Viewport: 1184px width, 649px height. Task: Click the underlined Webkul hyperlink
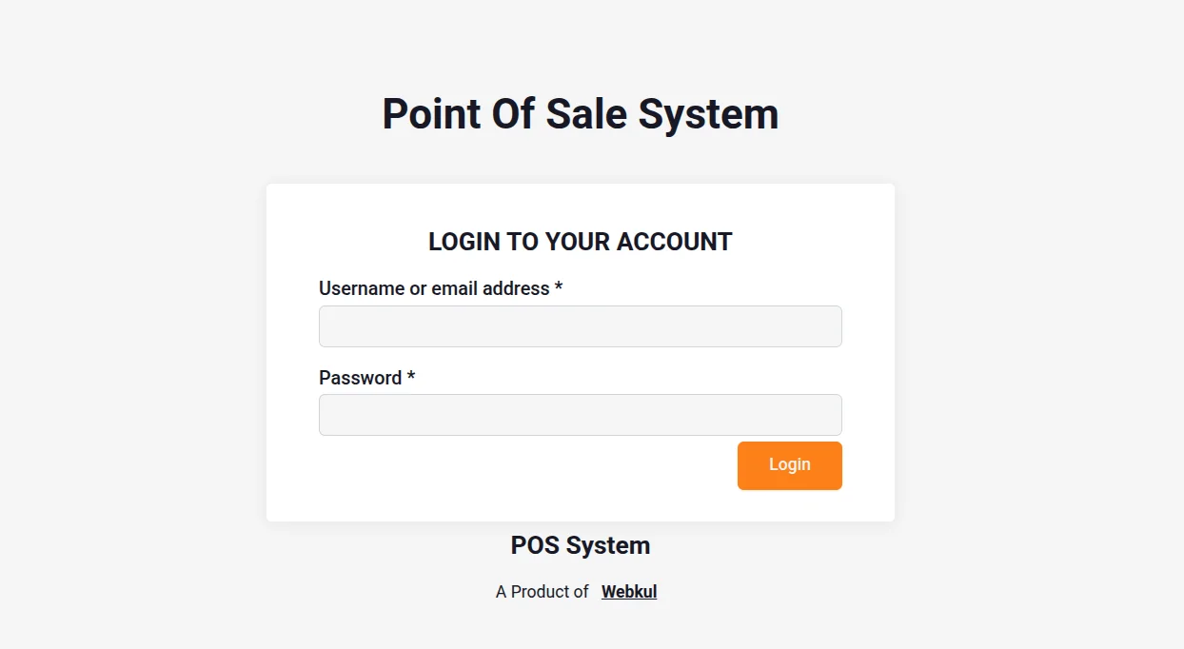[629, 591]
